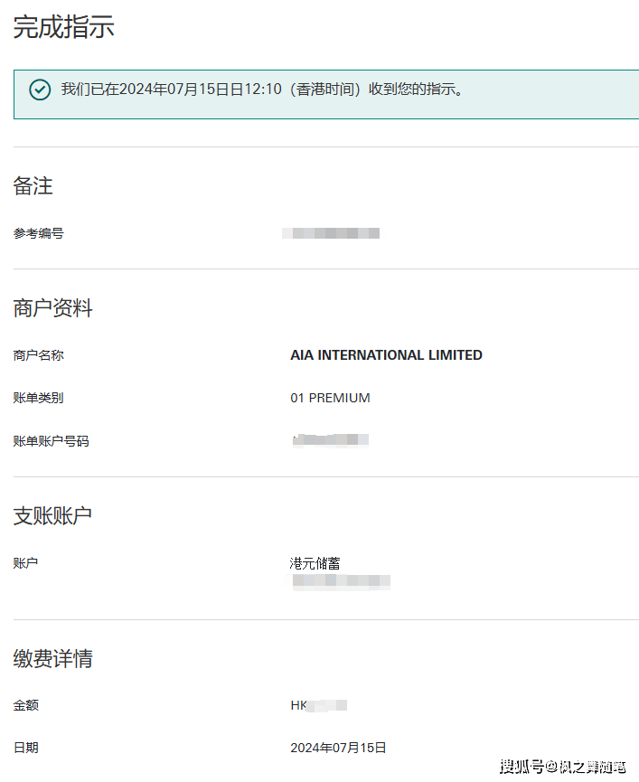Click the blurred debit account number

pyautogui.click(x=341, y=581)
